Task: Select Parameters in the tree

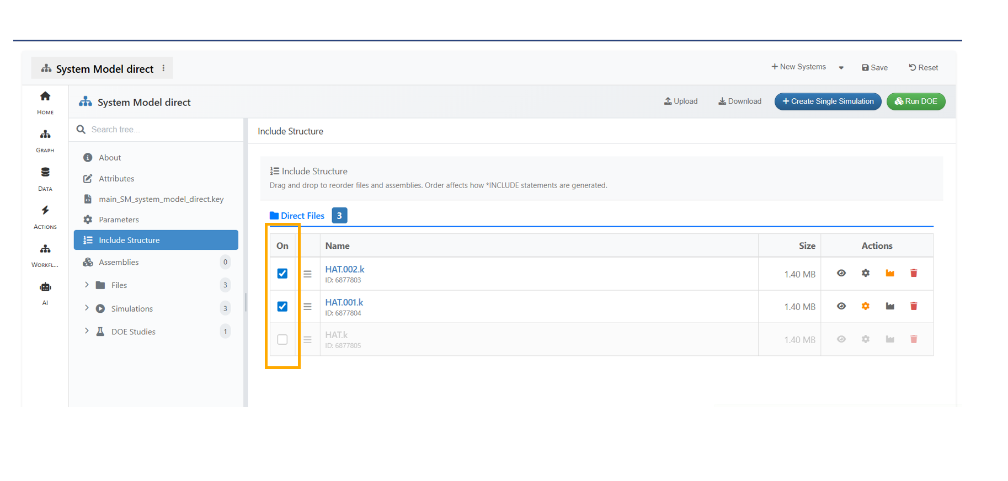Action: pyautogui.click(x=119, y=220)
